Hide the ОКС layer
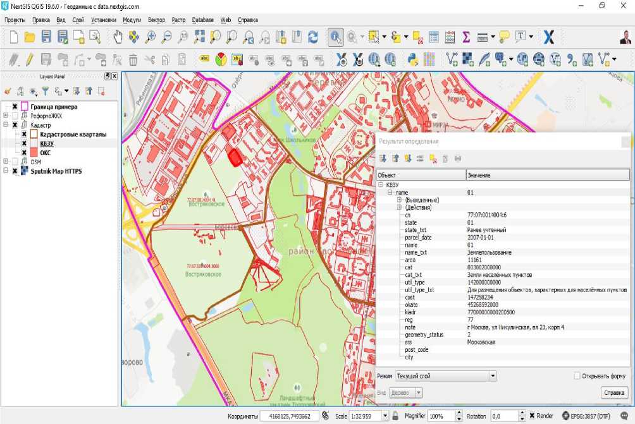 tap(24, 153)
